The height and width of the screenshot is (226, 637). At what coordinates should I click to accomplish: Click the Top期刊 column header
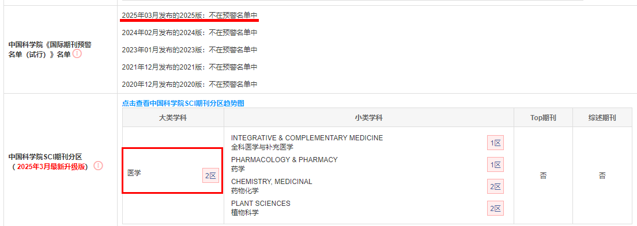coord(543,118)
